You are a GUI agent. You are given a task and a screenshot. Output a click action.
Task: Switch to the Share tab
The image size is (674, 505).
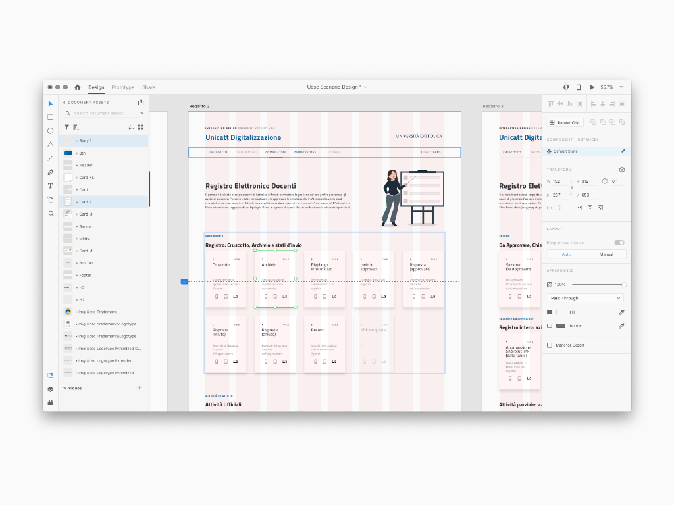click(149, 87)
